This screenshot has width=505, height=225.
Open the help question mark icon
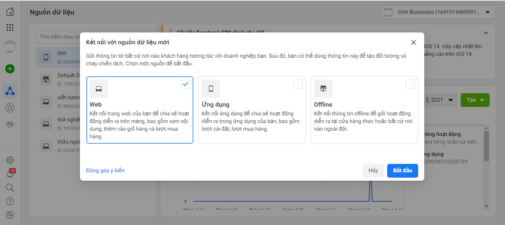(x=10, y=201)
